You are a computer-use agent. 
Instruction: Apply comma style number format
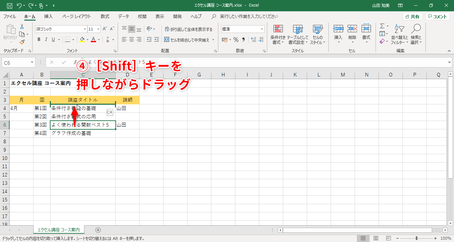pos(243,40)
